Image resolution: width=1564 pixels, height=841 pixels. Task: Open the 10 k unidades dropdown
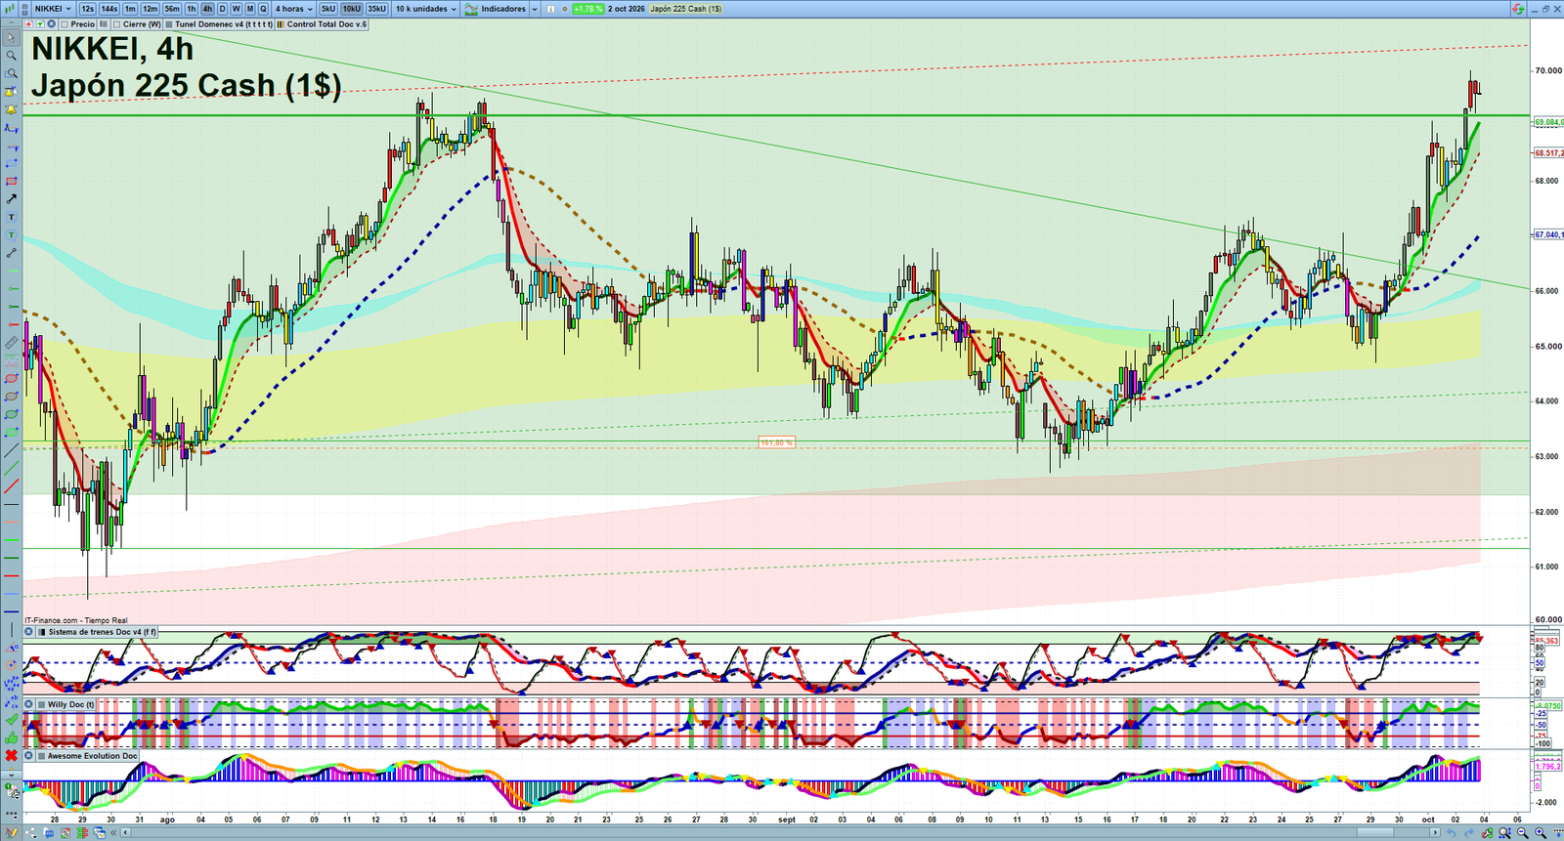(426, 9)
